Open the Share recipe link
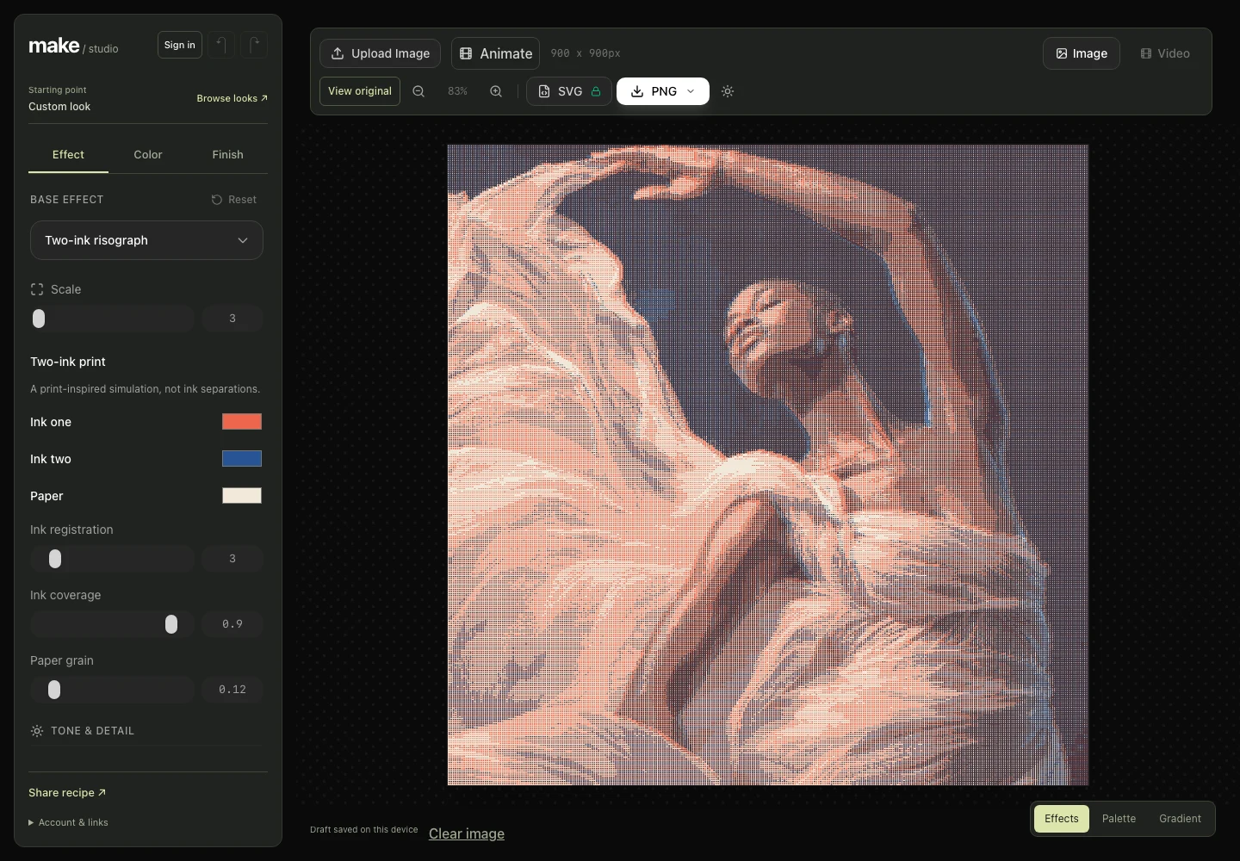 (67, 793)
